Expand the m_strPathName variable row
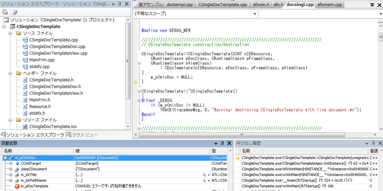Screen dimensions: 383x191 click(10, 181)
